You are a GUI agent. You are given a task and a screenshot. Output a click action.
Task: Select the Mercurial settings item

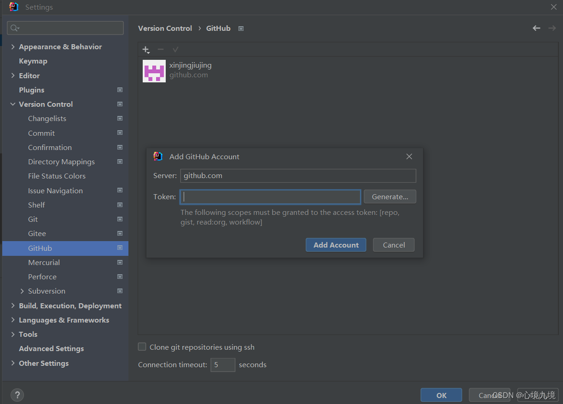[44, 262]
